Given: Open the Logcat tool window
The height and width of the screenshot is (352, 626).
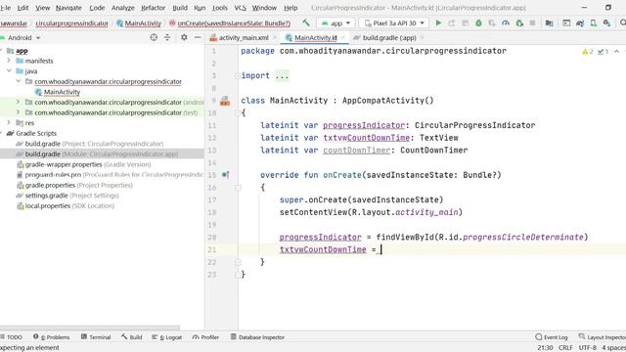Looking at the screenshot, I should pyautogui.click(x=167, y=337).
